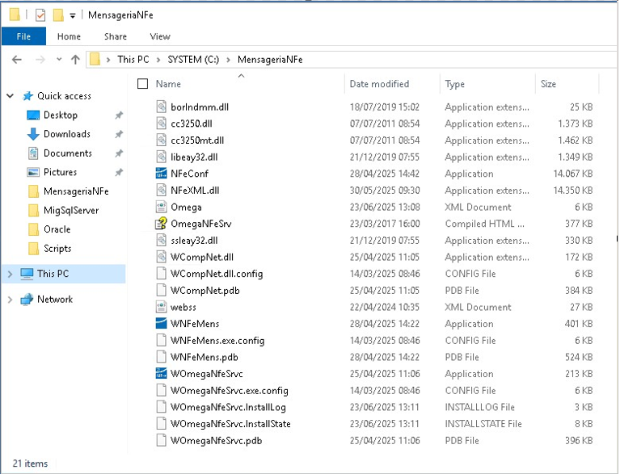Screen dimensions: 620x474
Task: Click the Network icon in sidebar
Action: point(27,300)
